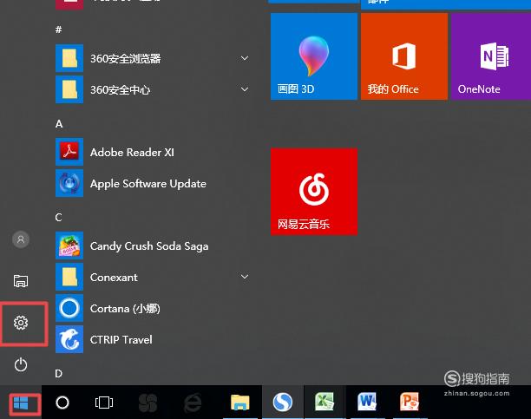Click the letter A section header
Screen dimensions: 531x419
click(x=59, y=124)
